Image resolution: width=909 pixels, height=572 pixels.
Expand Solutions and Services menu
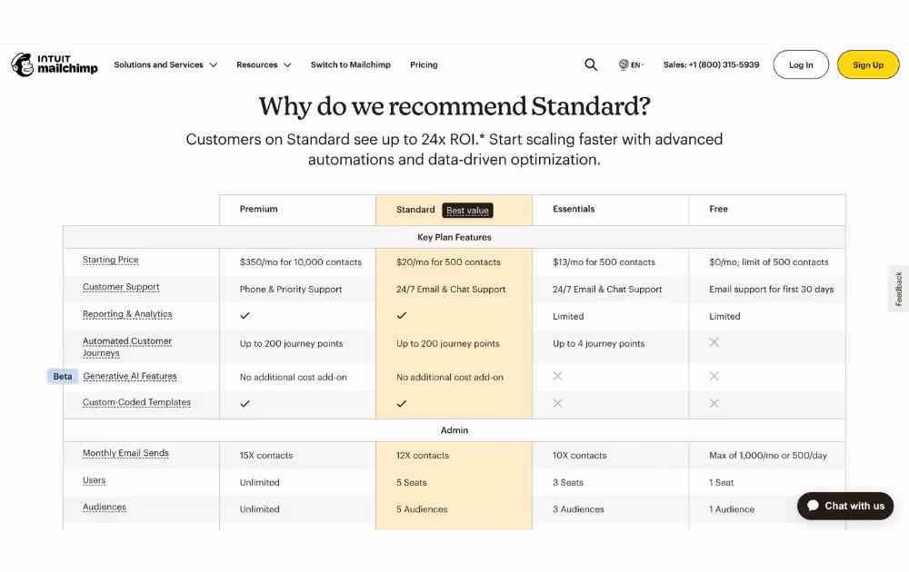165,64
